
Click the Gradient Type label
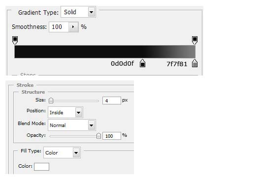click(38, 13)
